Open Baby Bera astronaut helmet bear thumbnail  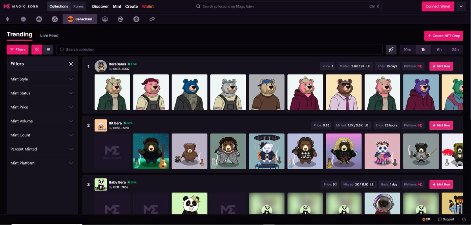click(x=382, y=203)
